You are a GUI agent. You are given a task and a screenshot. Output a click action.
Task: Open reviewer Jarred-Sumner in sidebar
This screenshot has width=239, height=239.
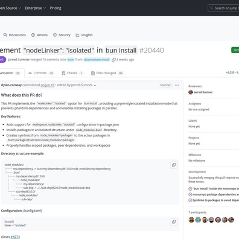point(203,92)
